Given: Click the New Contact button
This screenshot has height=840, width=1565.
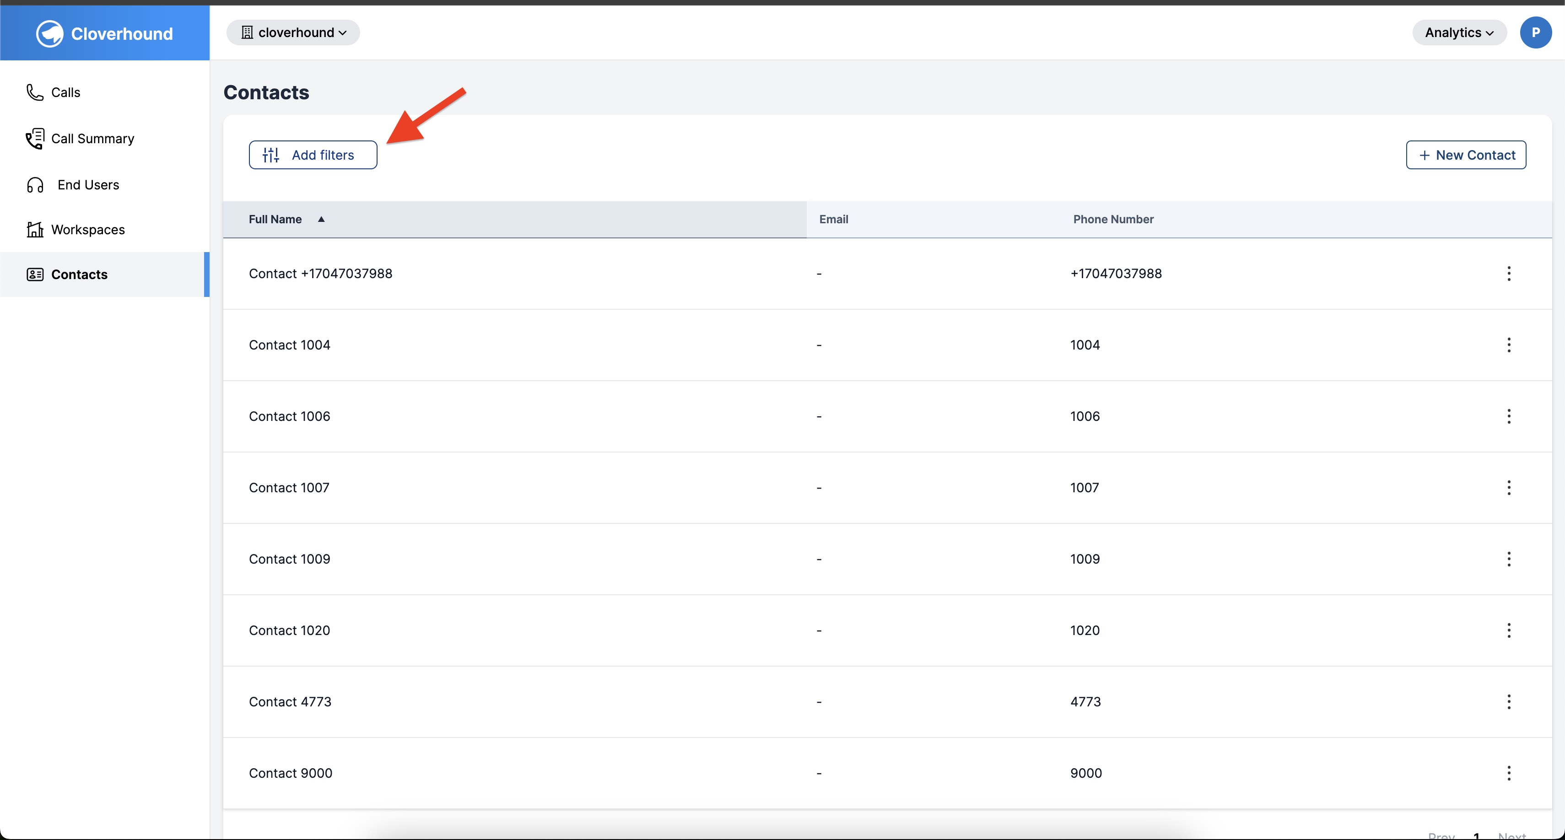Looking at the screenshot, I should [x=1466, y=155].
